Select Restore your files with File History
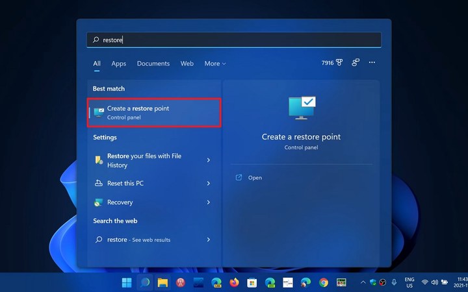Screen dimensions: 468x292 pos(153,160)
